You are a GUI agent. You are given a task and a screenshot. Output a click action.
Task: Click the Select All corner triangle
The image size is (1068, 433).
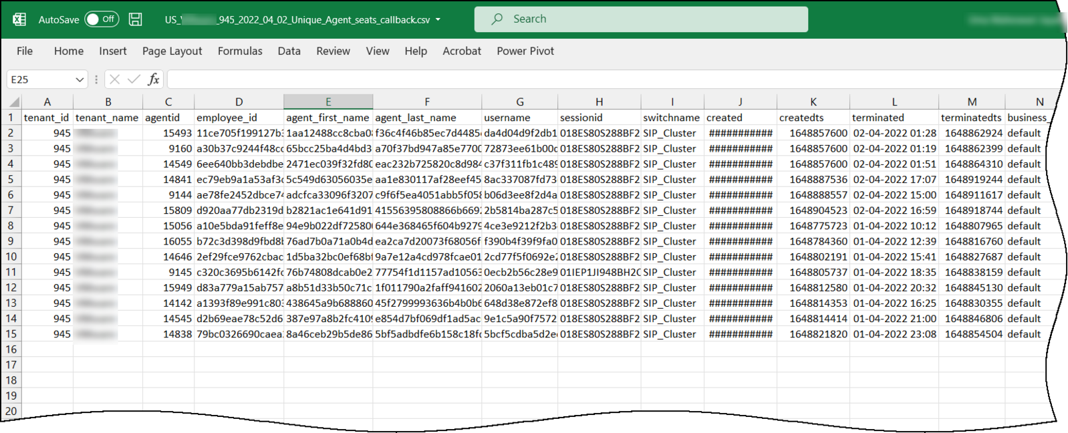14,102
